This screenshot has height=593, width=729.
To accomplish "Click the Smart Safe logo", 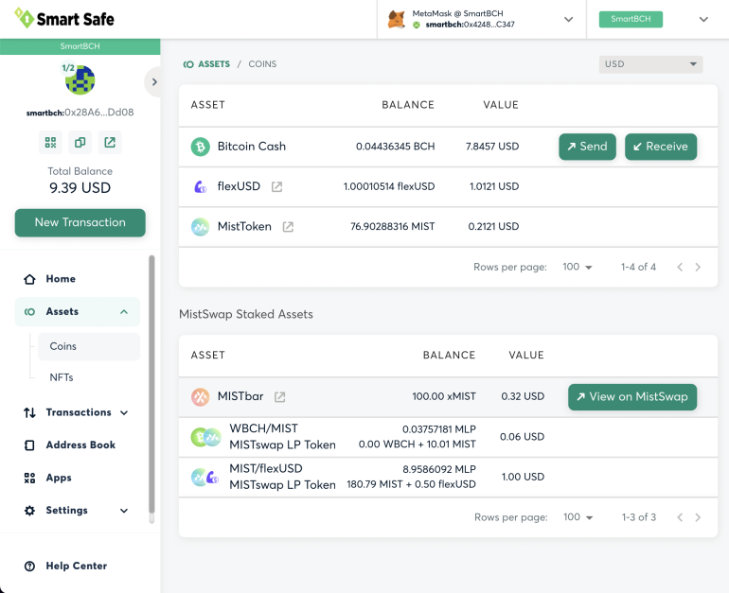I will pos(64,19).
